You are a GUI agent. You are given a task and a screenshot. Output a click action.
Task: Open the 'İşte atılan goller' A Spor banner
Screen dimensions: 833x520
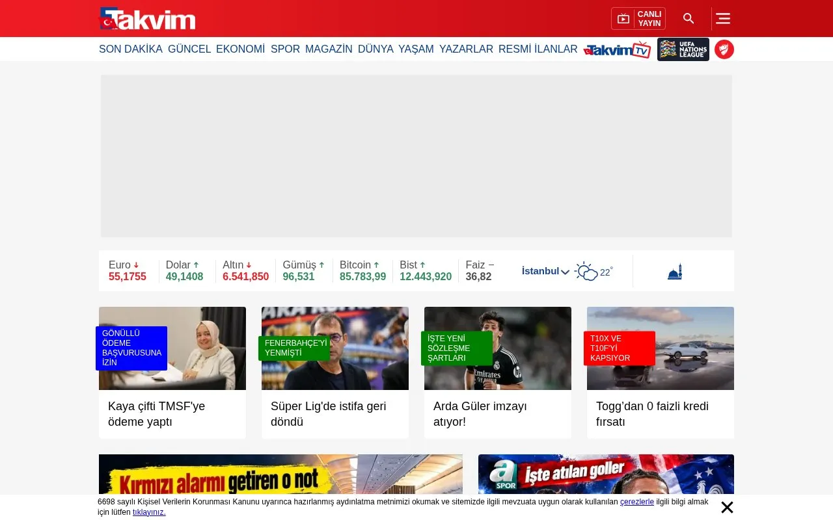coord(606,474)
